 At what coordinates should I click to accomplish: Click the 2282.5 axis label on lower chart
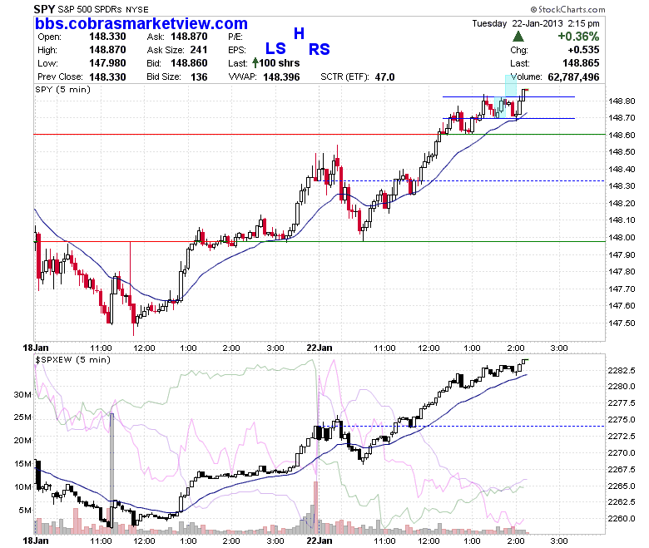622,371
